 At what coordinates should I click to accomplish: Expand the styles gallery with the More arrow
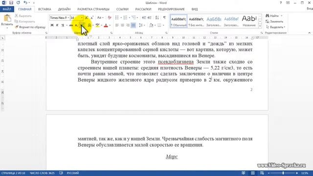click(x=260, y=26)
